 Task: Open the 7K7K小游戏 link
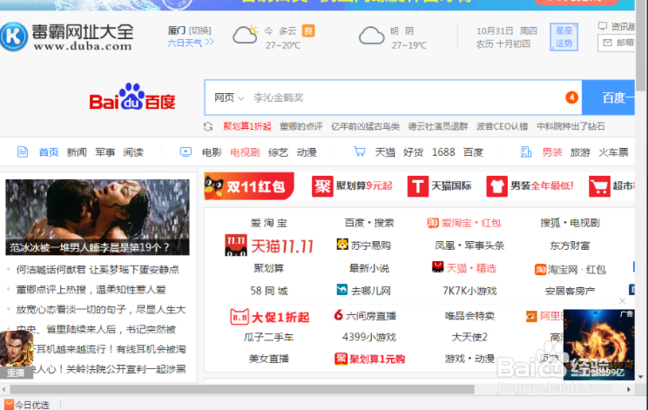pyautogui.click(x=469, y=291)
